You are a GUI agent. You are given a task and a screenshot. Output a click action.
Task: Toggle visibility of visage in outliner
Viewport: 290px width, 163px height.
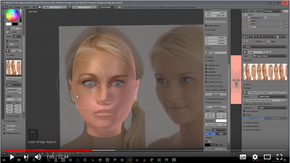[281, 27]
